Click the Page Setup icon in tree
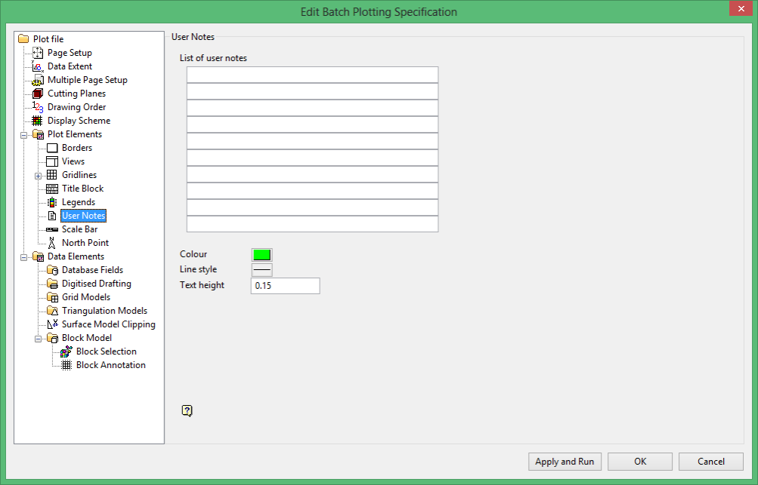Screen dimensions: 758x485 [38, 53]
